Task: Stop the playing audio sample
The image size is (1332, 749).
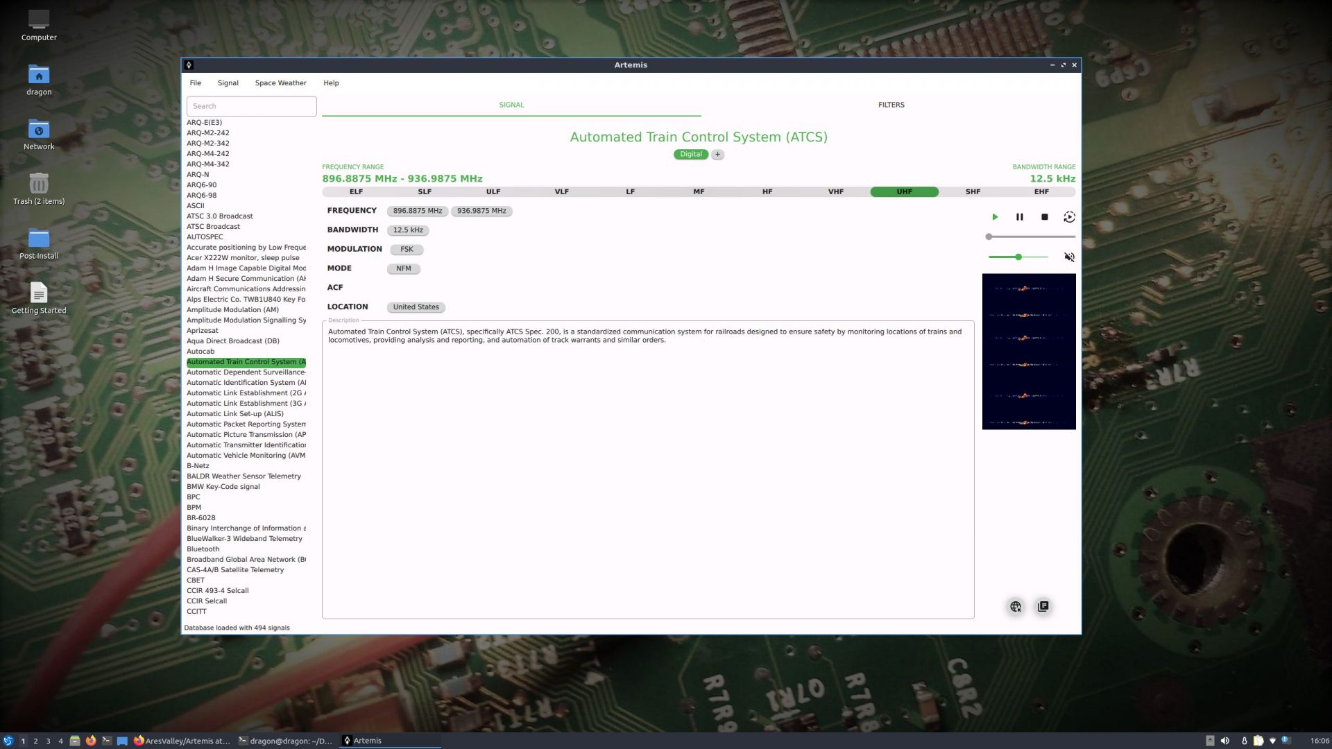Action: [1044, 217]
